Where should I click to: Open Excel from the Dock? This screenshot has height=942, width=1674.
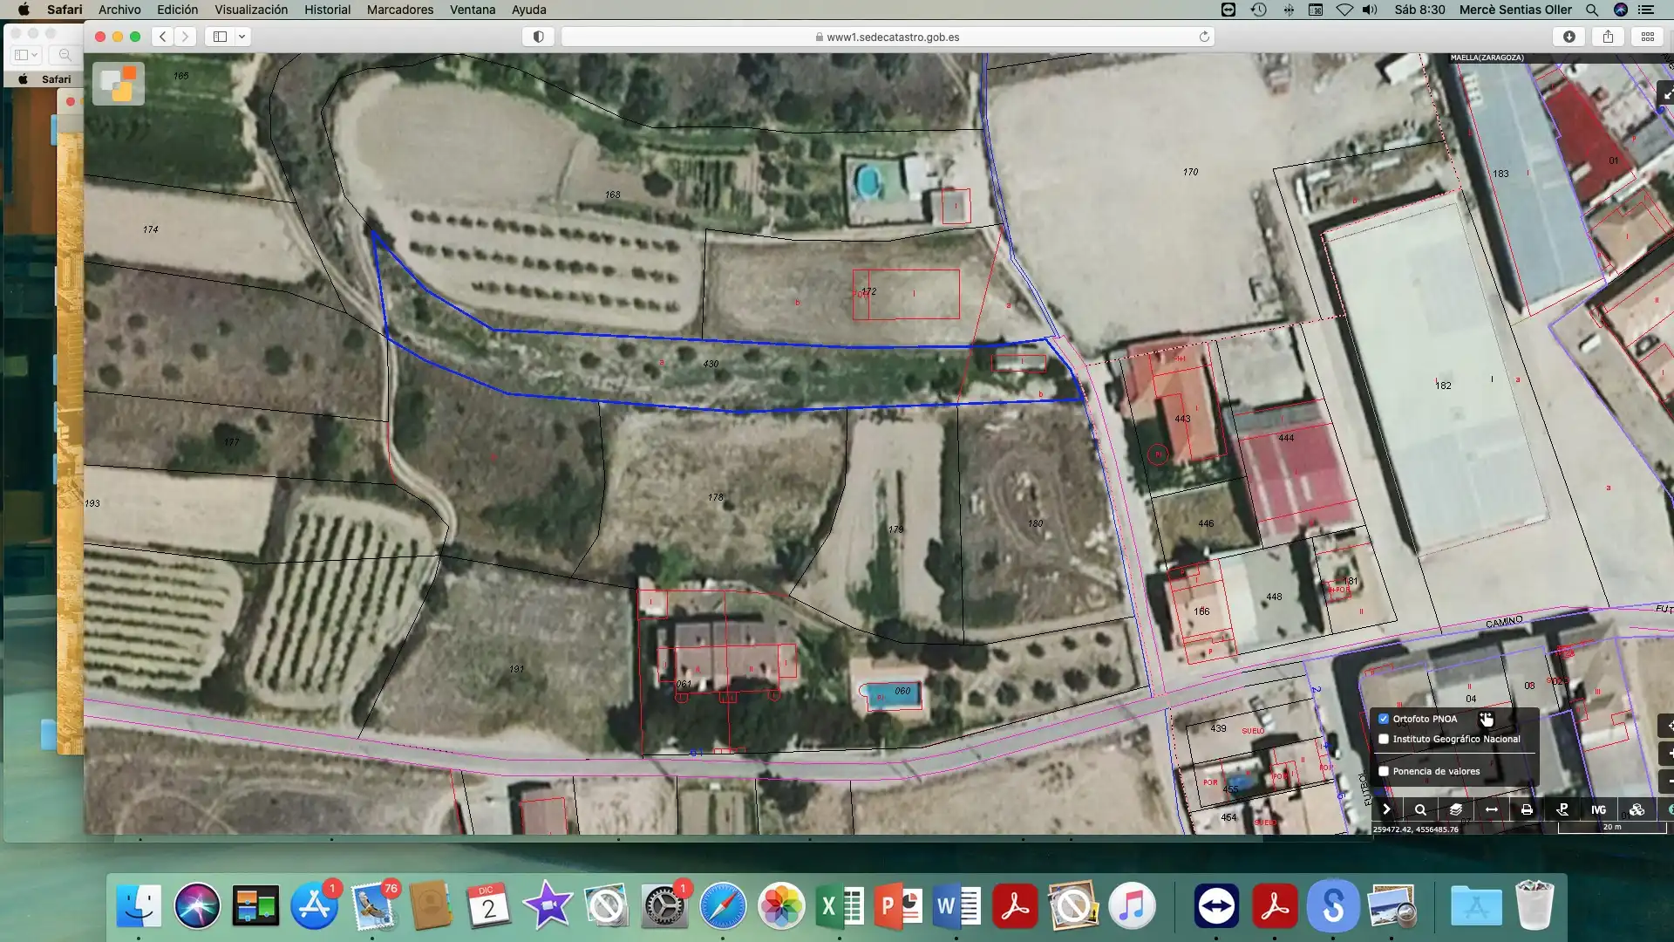(x=840, y=906)
